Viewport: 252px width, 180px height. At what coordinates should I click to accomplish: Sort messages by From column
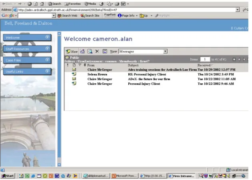[x=91, y=65]
